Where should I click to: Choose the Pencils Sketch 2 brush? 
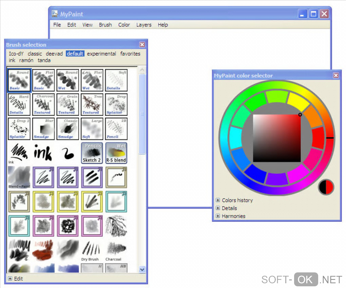92,153
